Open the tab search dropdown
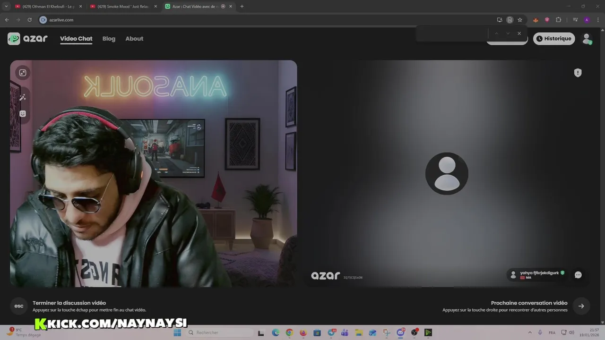605x340 pixels. click(6, 7)
